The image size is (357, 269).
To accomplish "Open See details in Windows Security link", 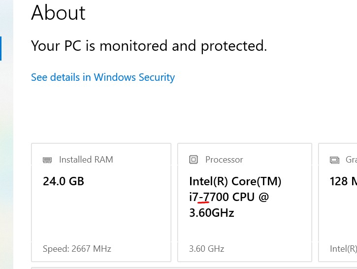I will pos(103,77).
